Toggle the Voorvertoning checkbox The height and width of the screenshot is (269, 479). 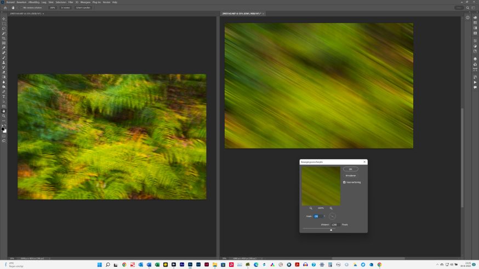tap(344, 182)
